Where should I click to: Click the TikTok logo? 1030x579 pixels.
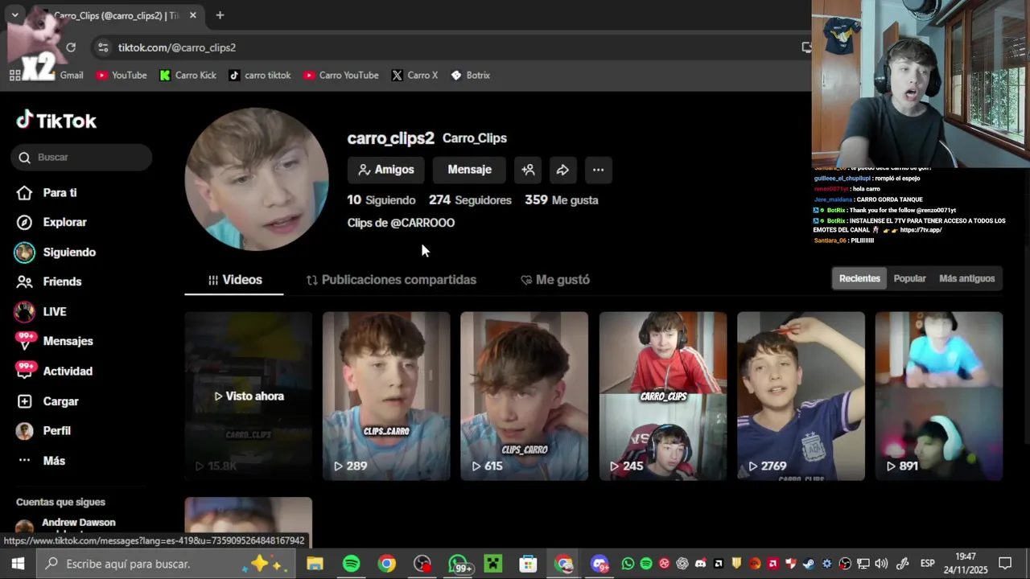(x=56, y=121)
